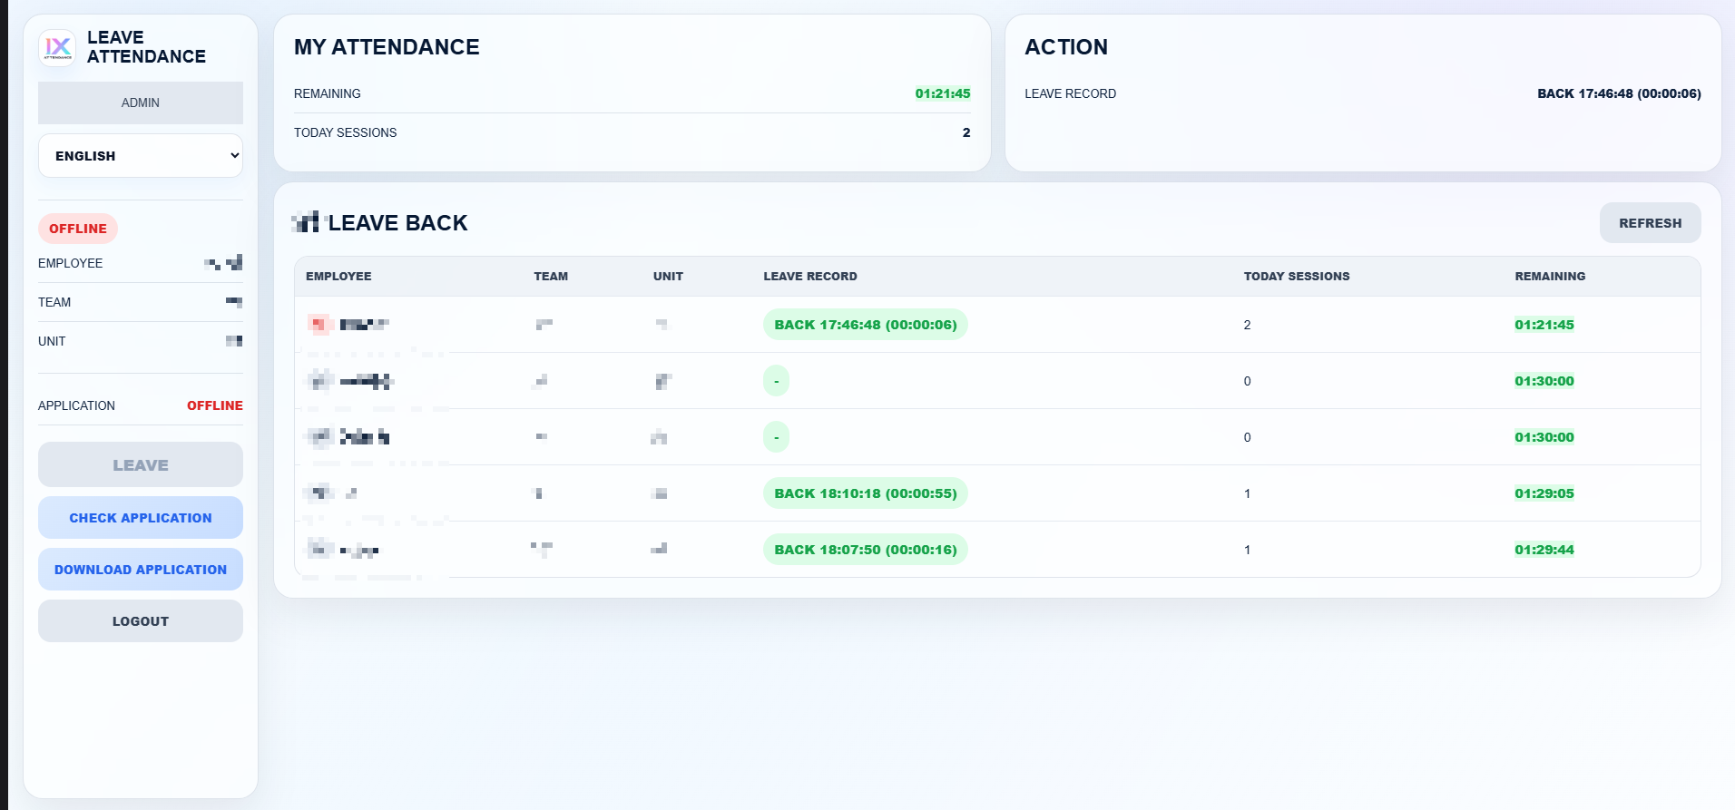Click the UNIT column header
The height and width of the screenshot is (810, 1735).
(x=668, y=277)
